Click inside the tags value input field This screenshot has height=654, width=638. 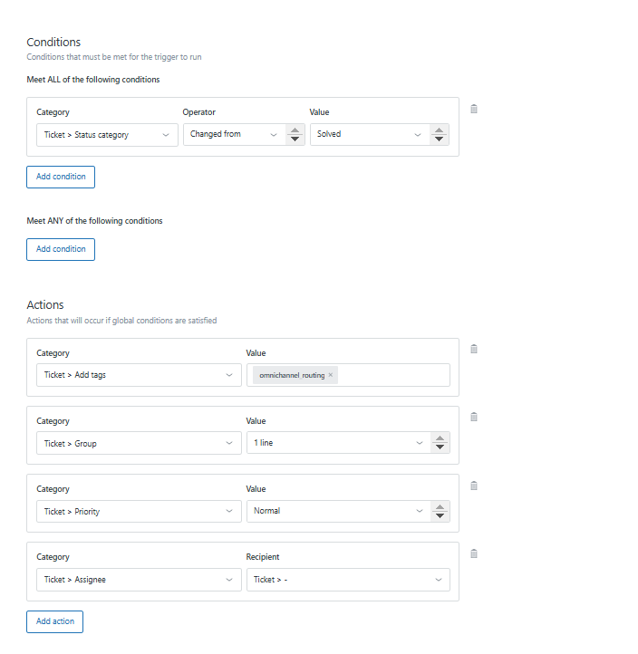pyautogui.click(x=394, y=375)
